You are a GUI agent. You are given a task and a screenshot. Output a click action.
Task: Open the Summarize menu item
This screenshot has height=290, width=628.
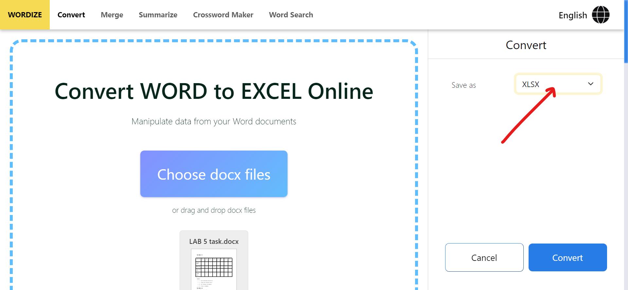[158, 15]
